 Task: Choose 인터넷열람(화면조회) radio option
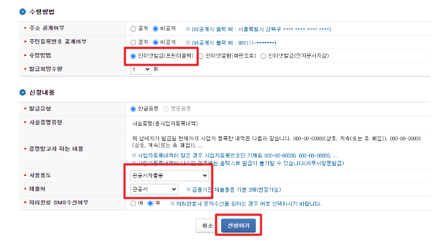[x=201, y=56]
